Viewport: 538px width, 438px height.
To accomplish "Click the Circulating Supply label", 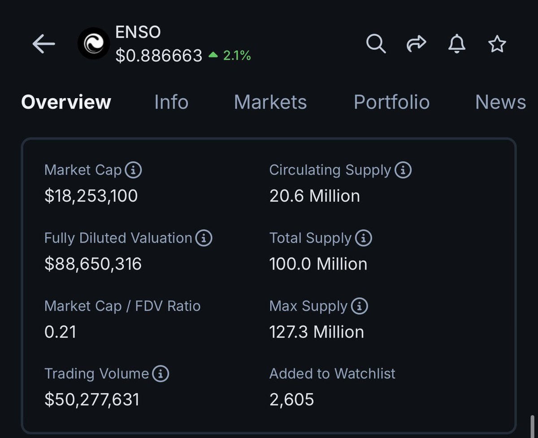I will pos(330,170).
